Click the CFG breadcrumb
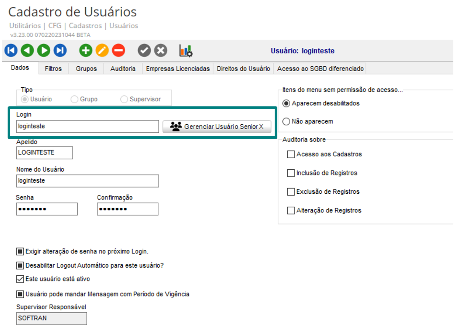The height and width of the screenshot is (334, 456). pyautogui.click(x=55, y=26)
